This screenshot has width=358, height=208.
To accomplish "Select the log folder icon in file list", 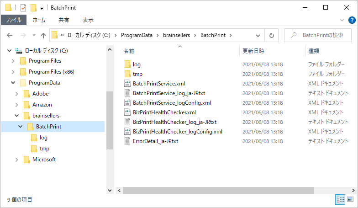I will click(127, 64).
